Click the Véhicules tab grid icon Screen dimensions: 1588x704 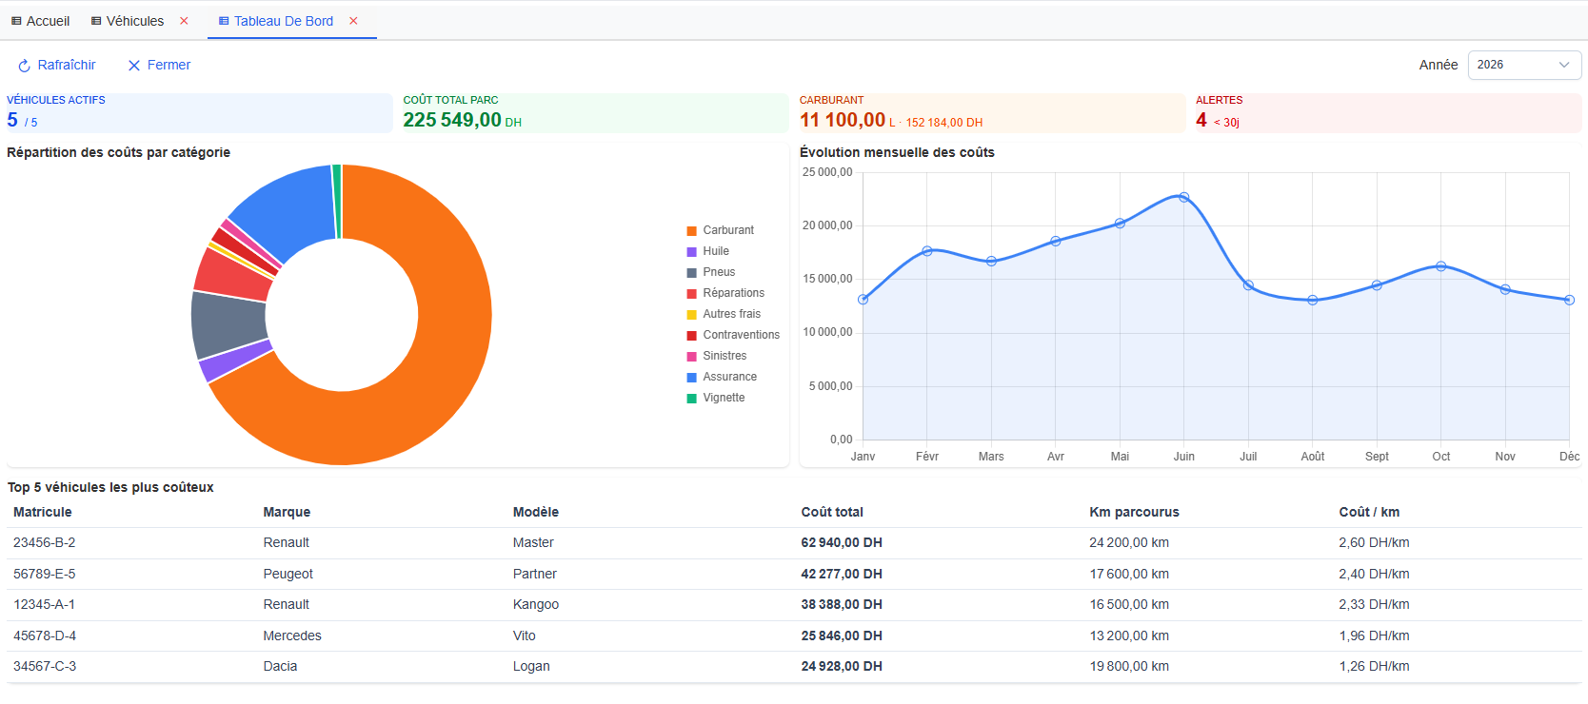coord(96,21)
